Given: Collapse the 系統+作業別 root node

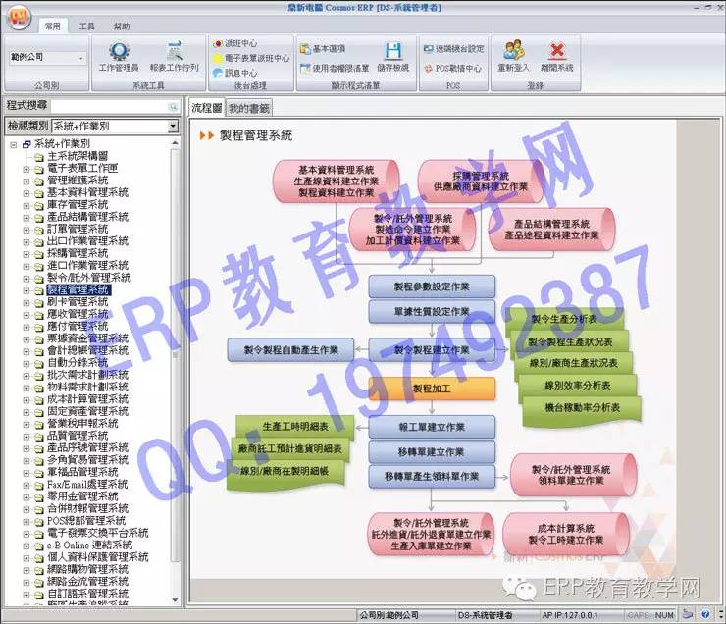Looking at the screenshot, I should tap(13, 144).
